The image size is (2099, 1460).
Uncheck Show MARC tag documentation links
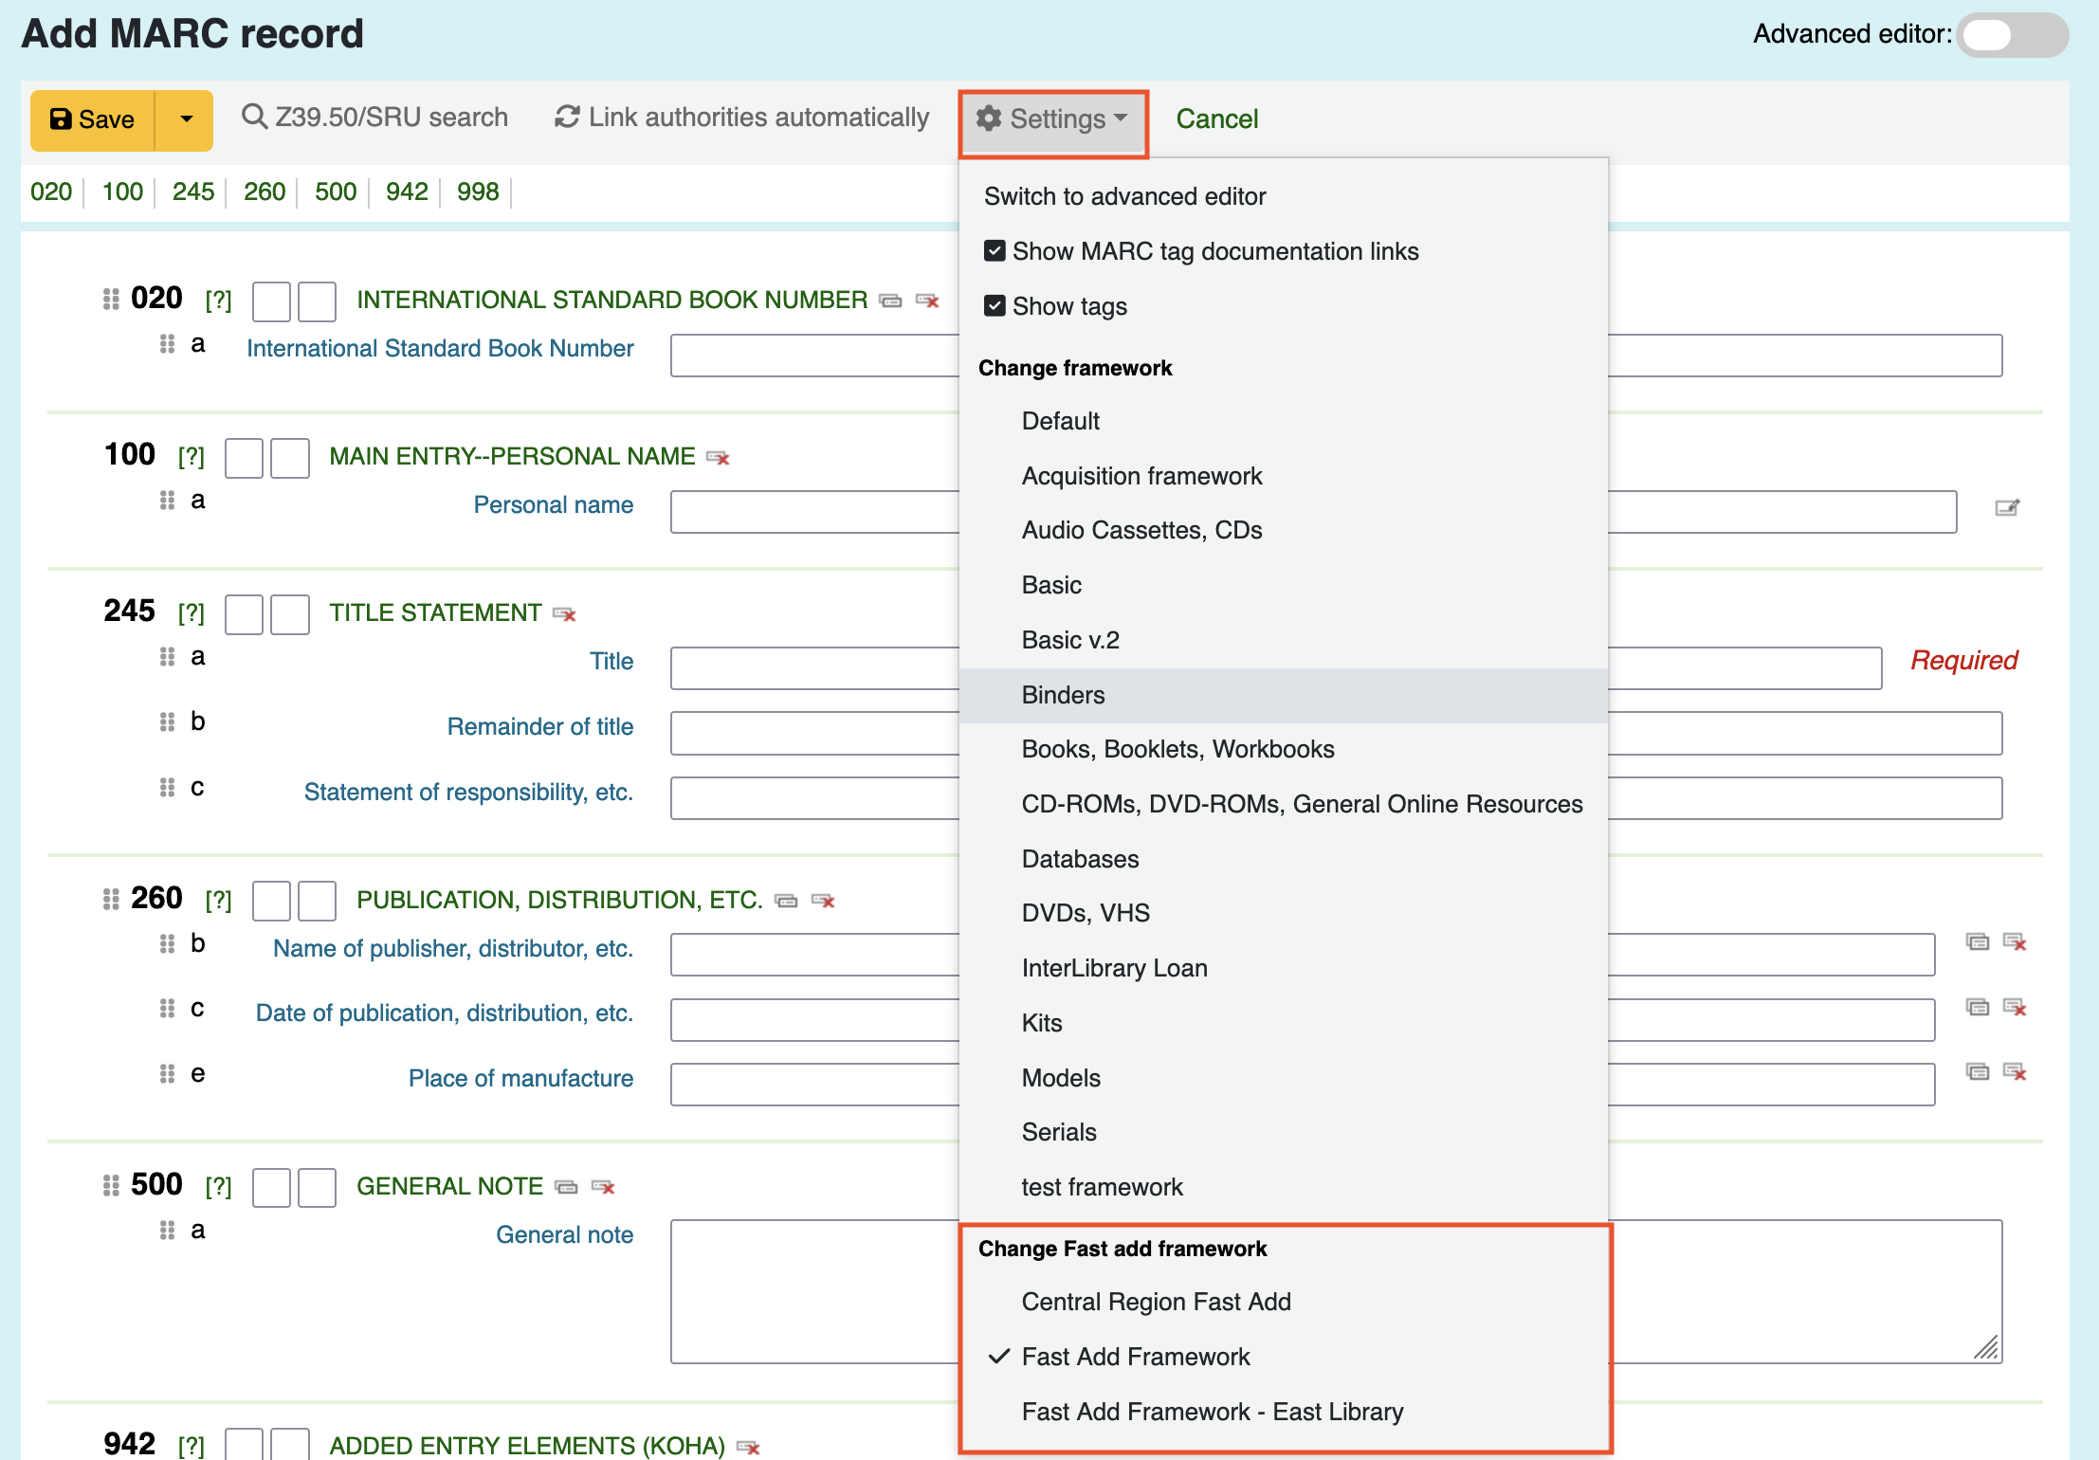[995, 251]
